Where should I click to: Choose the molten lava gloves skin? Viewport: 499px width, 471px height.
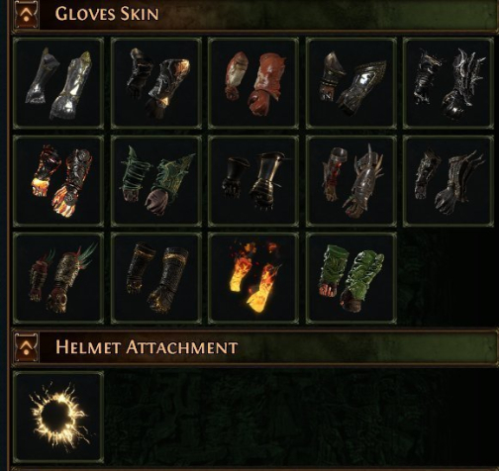point(58,181)
